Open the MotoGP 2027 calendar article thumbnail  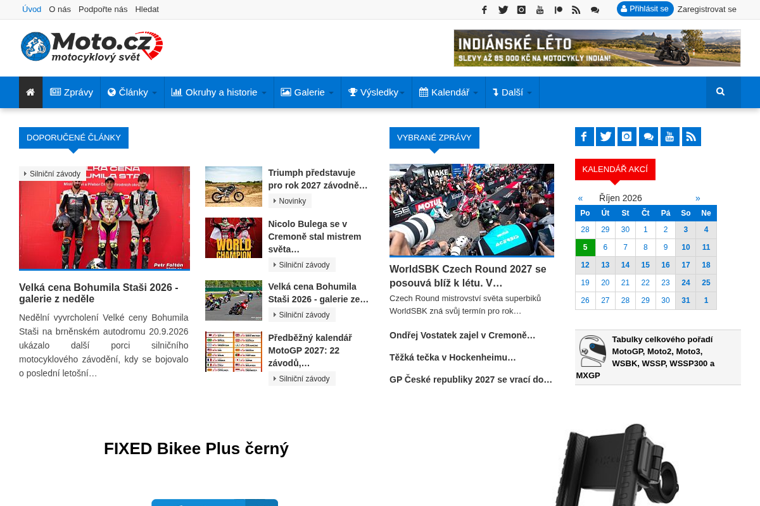[234, 352]
